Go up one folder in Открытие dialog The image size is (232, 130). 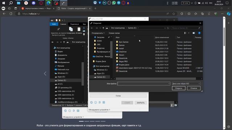[x=103, y=28]
